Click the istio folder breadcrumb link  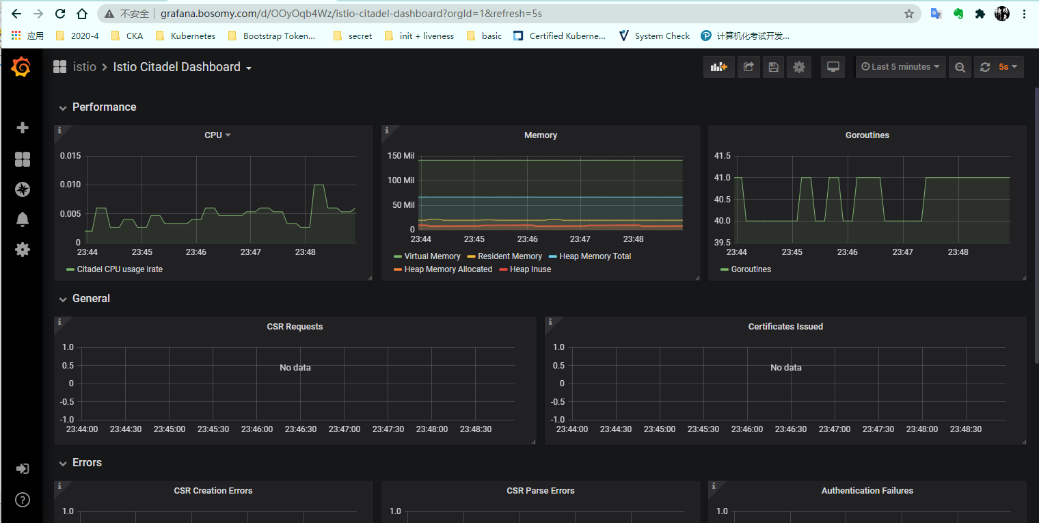click(x=84, y=67)
